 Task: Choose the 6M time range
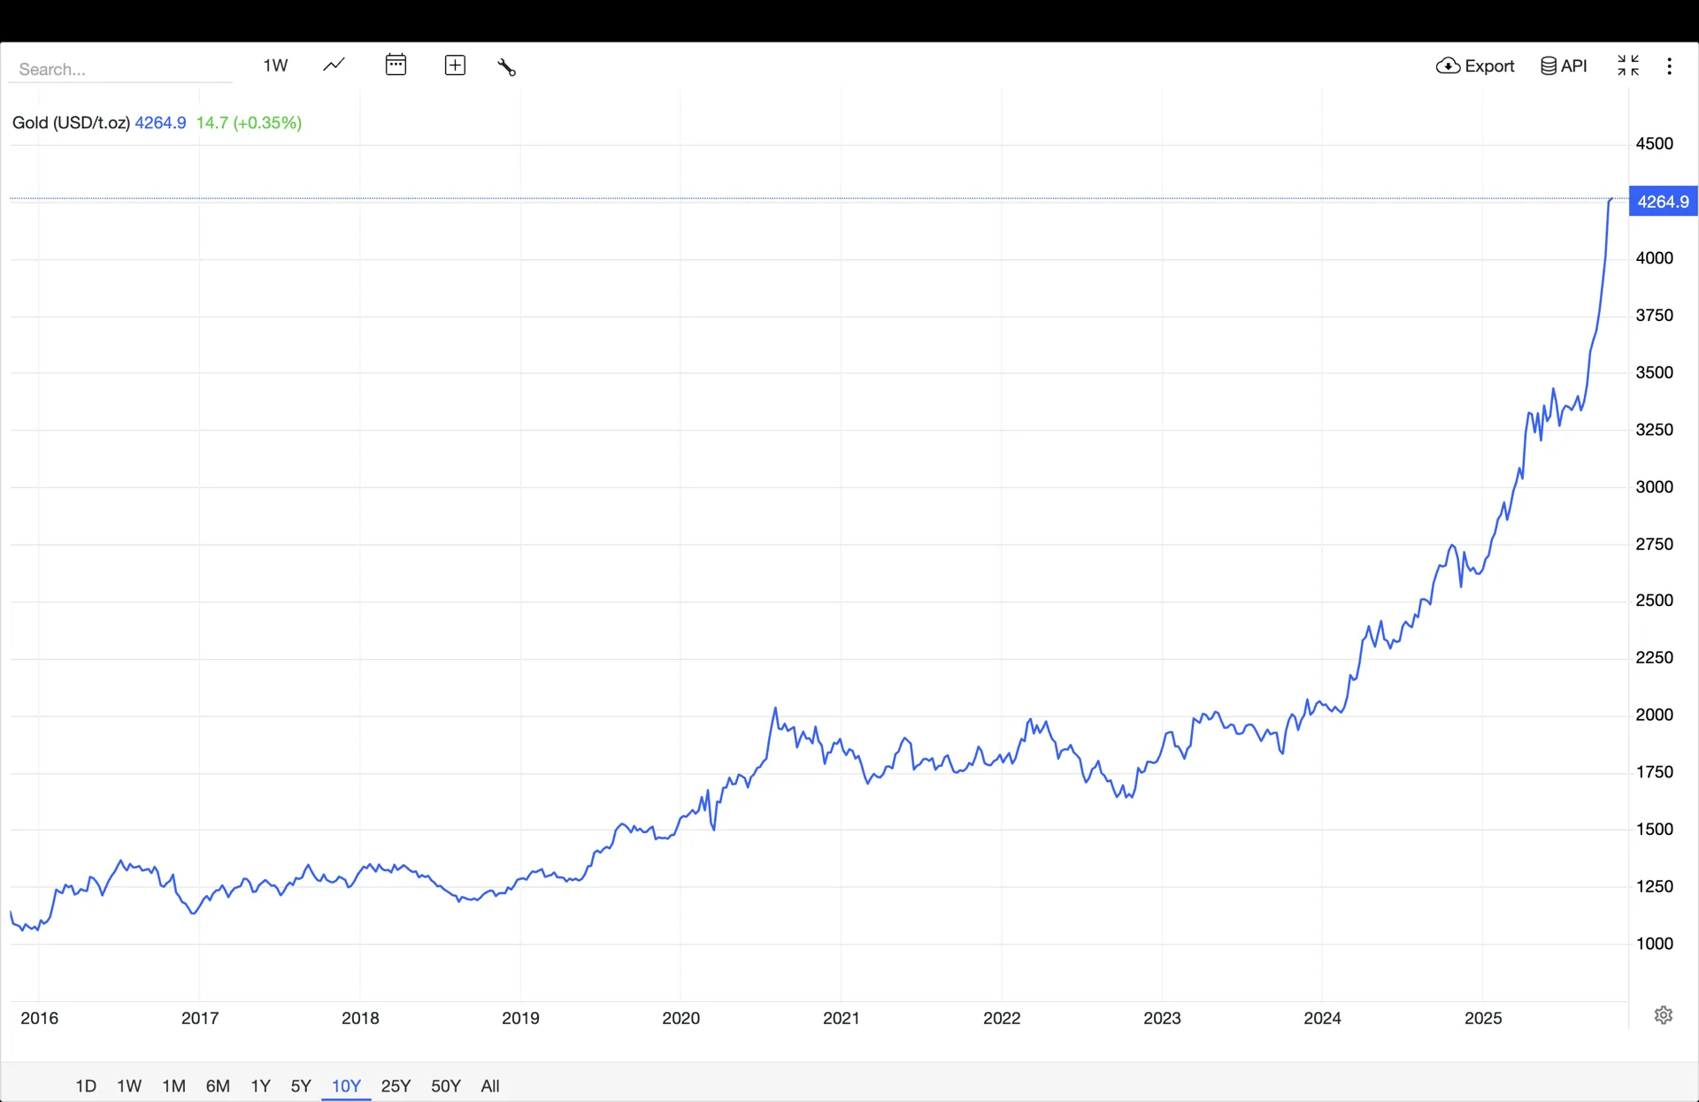pyautogui.click(x=218, y=1085)
